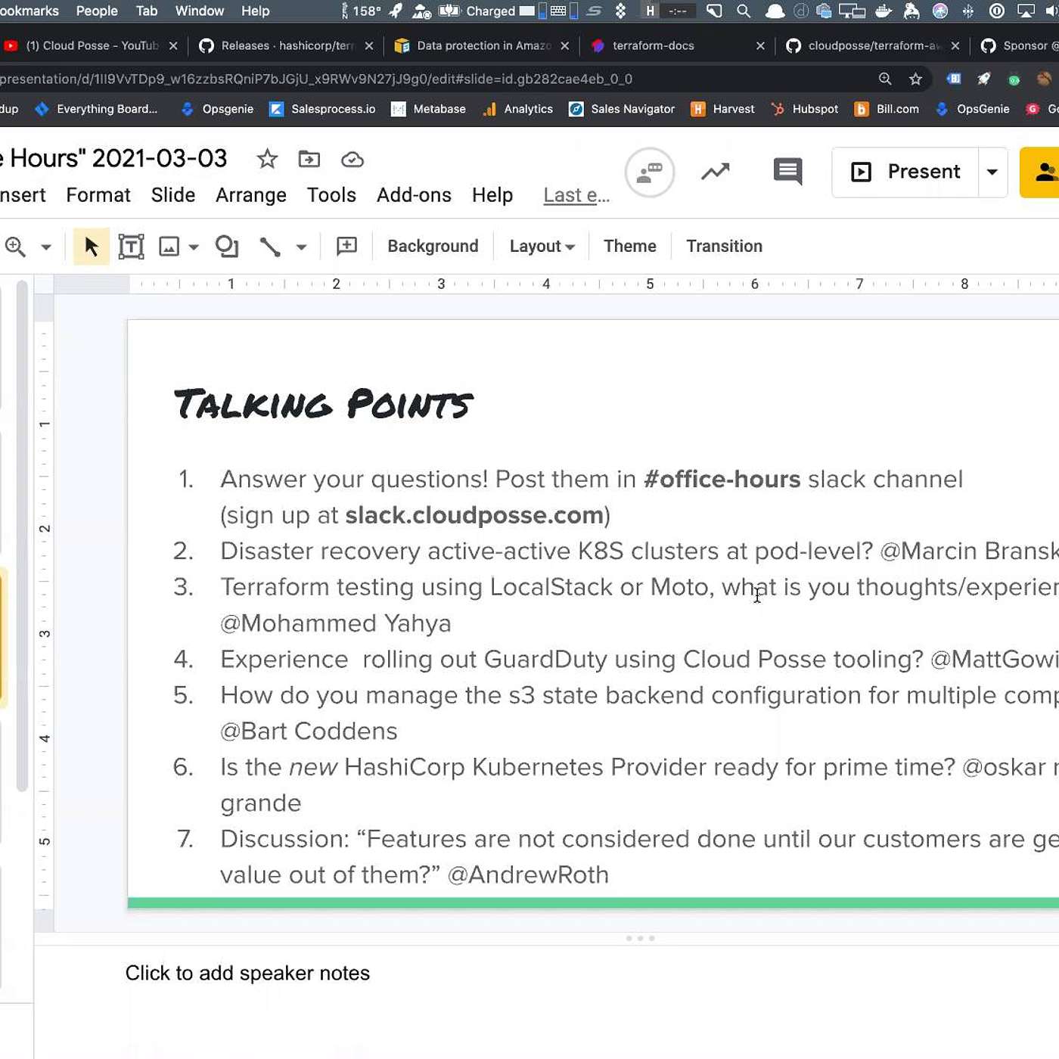Select the line tool
The image size is (1059, 1059).
pos(270,247)
